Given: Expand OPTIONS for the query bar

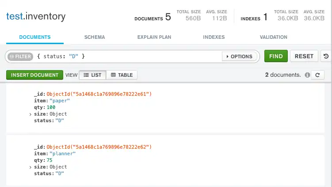Looking at the screenshot, I should click(x=239, y=56).
